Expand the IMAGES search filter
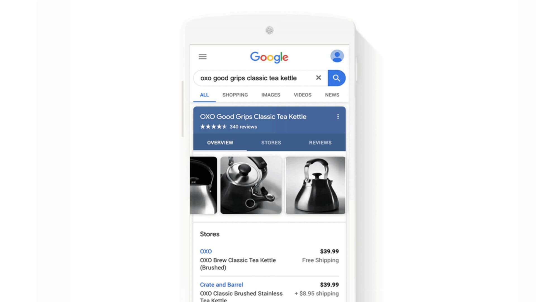 [x=270, y=95]
